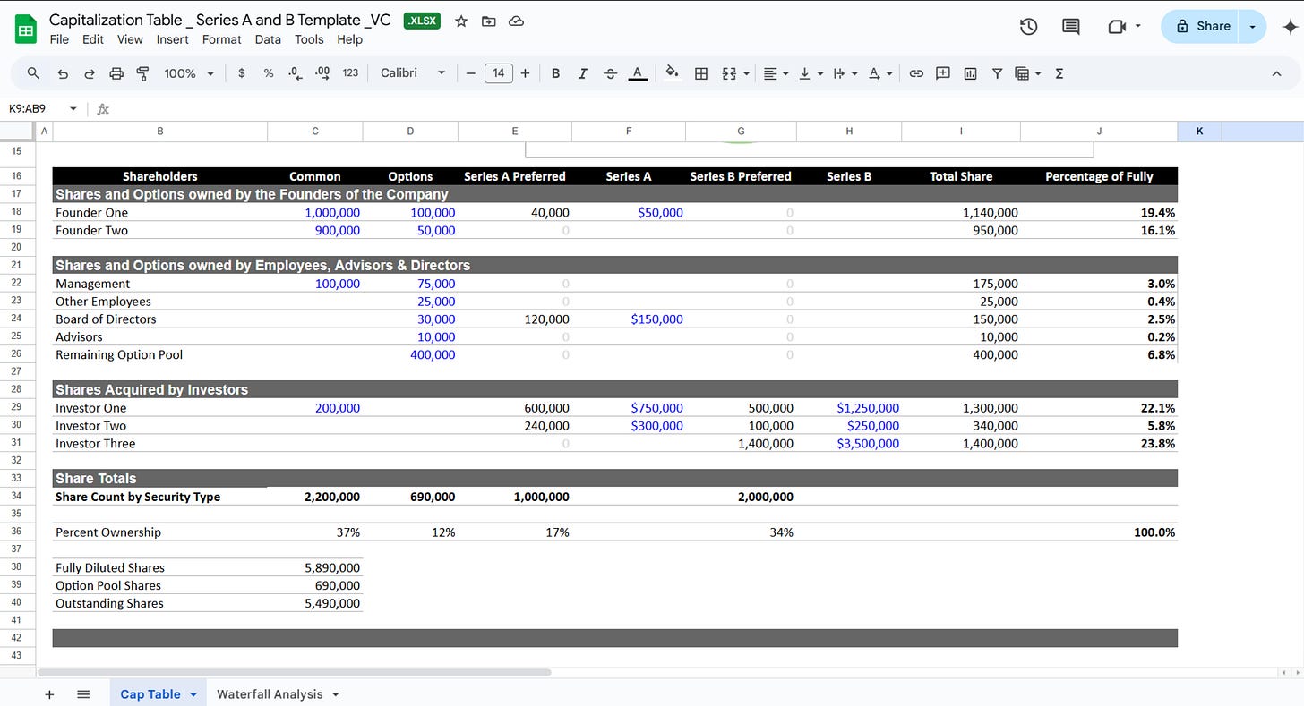Viewport: 1304px width, 706px height.
Task: Open the File menu
Action: pyautogui.click(x=59, y=39)
